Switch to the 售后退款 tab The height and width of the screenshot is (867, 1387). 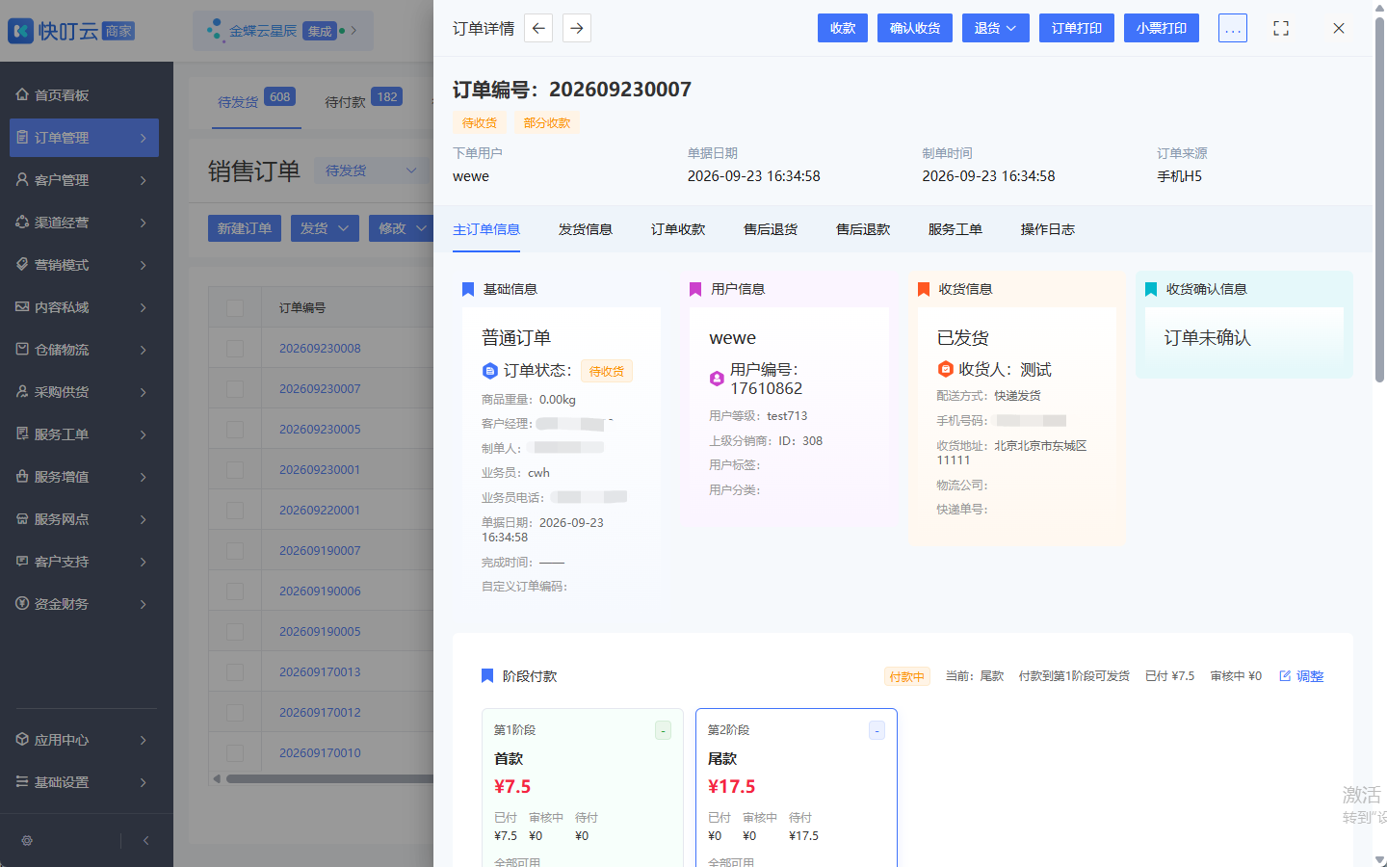(x=863, y=229)
